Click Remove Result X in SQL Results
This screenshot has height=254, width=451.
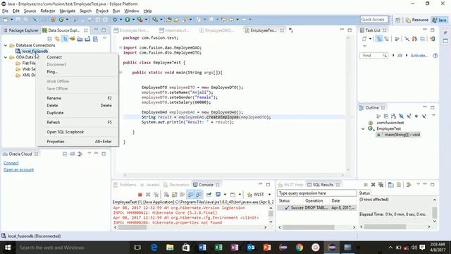(x=373, y=185)
